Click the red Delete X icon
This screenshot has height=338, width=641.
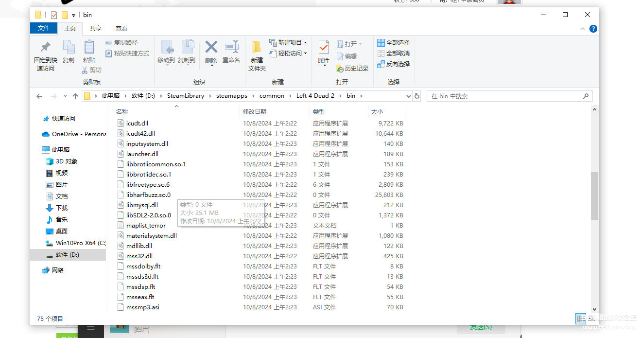coord(211,47)
